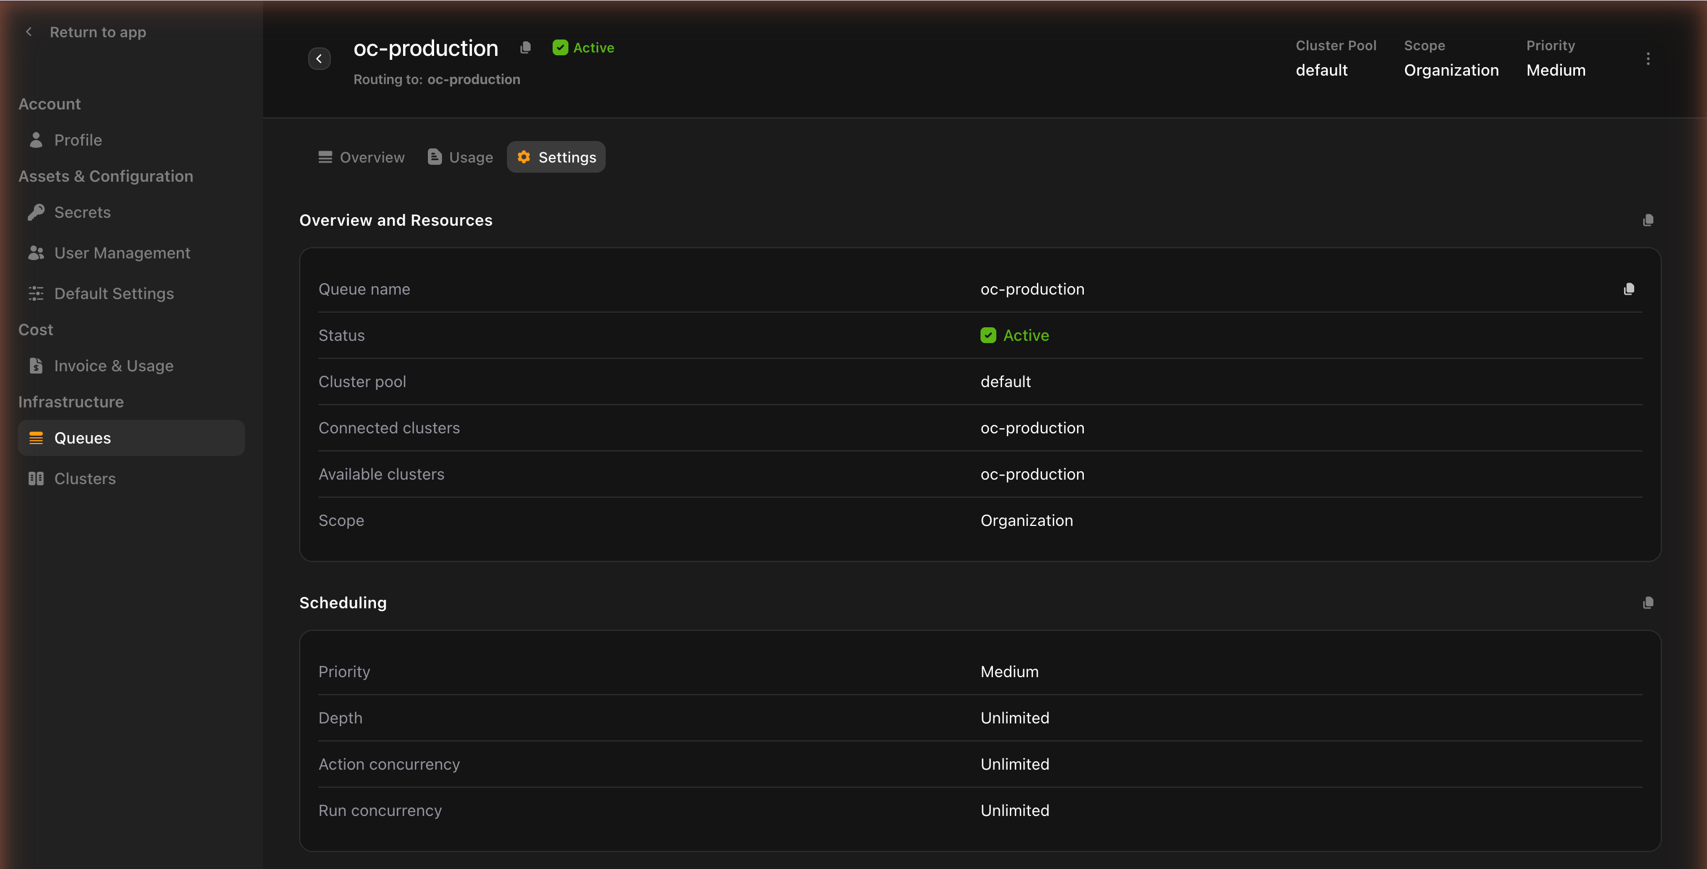Click the Run concurrency value Unlimited
Screen dimensions: 1707x869
tap(1014, 811)
